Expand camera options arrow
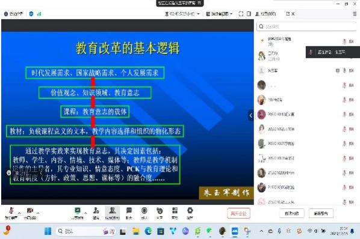Image resolution: width=360 pixels, height=239 pixels. click(38, 213)
